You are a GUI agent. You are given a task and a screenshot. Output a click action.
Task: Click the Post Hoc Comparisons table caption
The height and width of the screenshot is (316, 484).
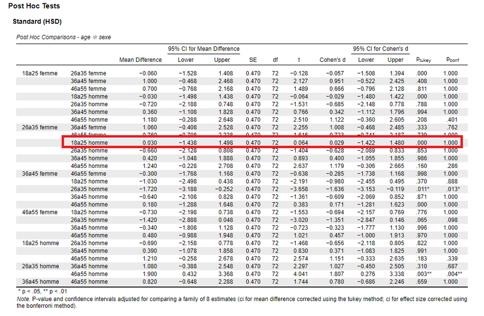(x=64, y=37)
